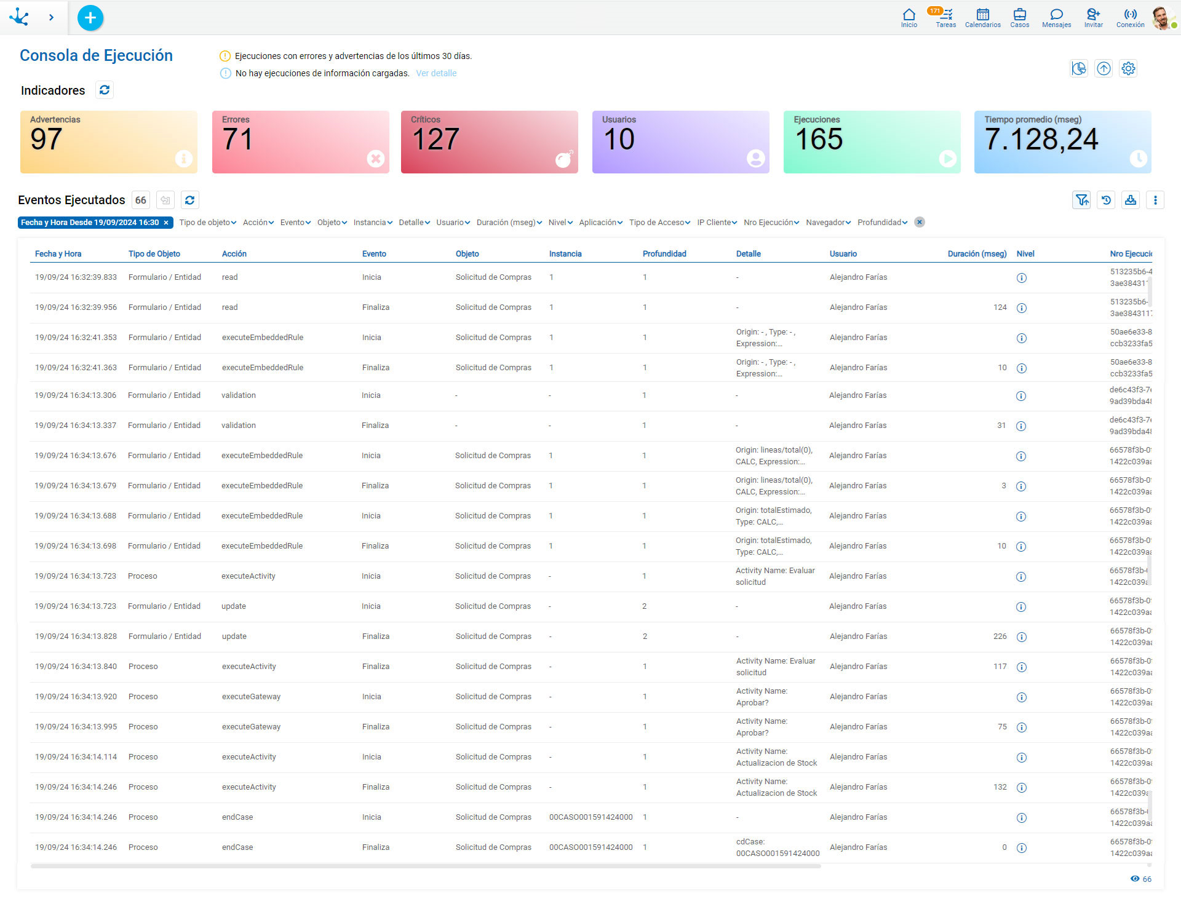
Task: Clear all filters with gray X
Action: tap(920, 223)
